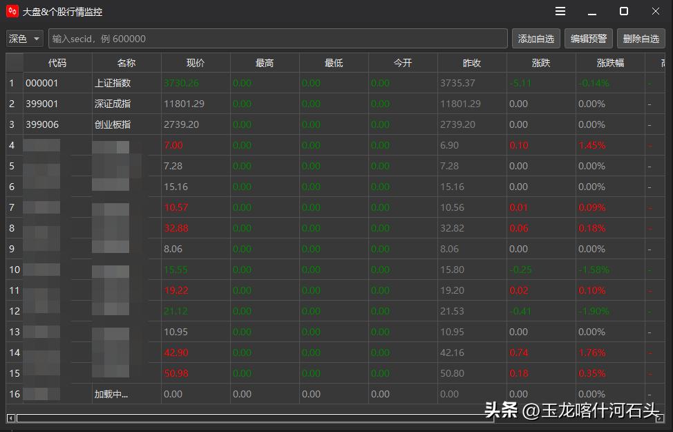The height and width of the screenshot is (432, 673).
Task: Select change percent -0.14%
Action: click(x=610, y=83)
